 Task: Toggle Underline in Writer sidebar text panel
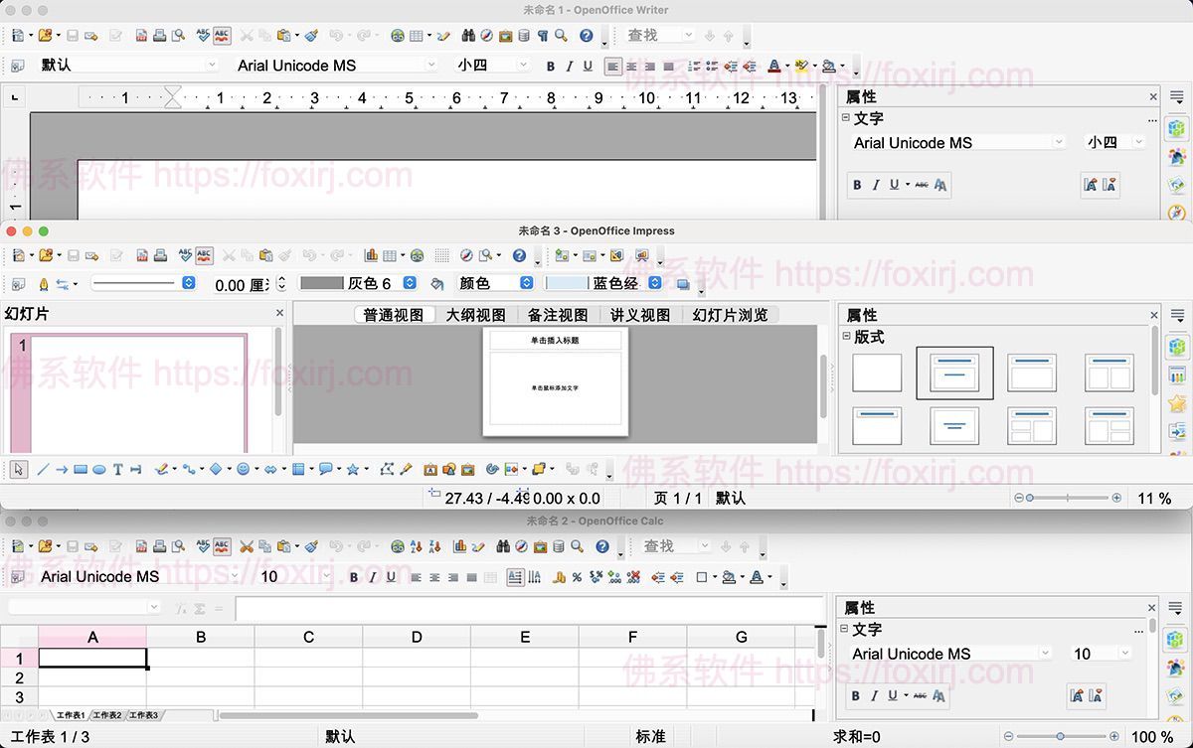(x=894, y=185)
